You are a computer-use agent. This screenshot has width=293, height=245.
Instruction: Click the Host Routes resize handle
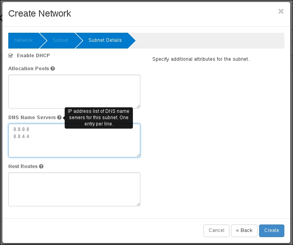coord(138,204)
